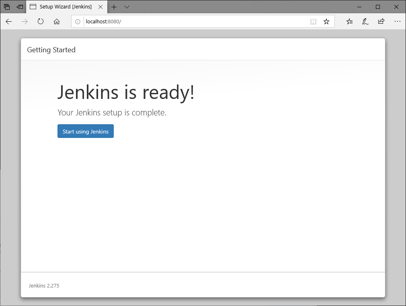The image size is (406, 306).
Task: View site information for localhost
Action: pyautogui.click(x=78, y=22)
